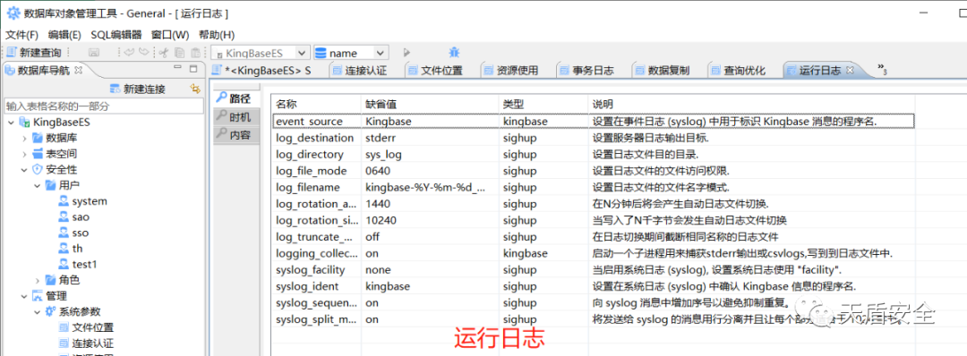Switch to the 事务日志 tab
Image resolution: width=967 pixels, height=356 pixels.
[586, 70]
